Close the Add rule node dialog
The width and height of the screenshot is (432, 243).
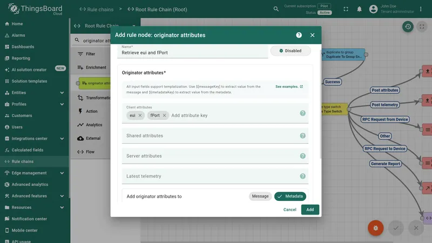pos(312,35)
